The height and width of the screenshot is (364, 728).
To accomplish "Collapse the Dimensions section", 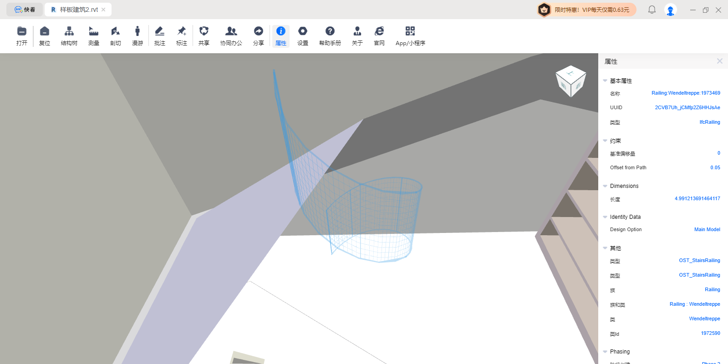I will point(605,186).
